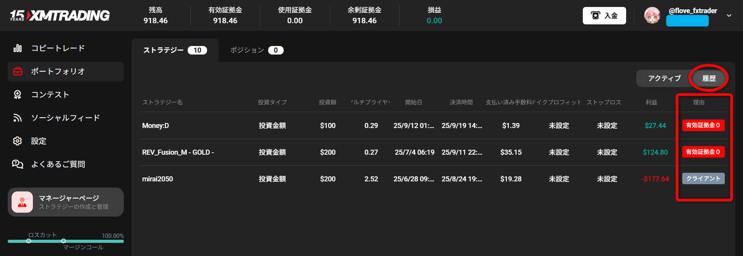Click the settings gear icon

click(17, 141)
